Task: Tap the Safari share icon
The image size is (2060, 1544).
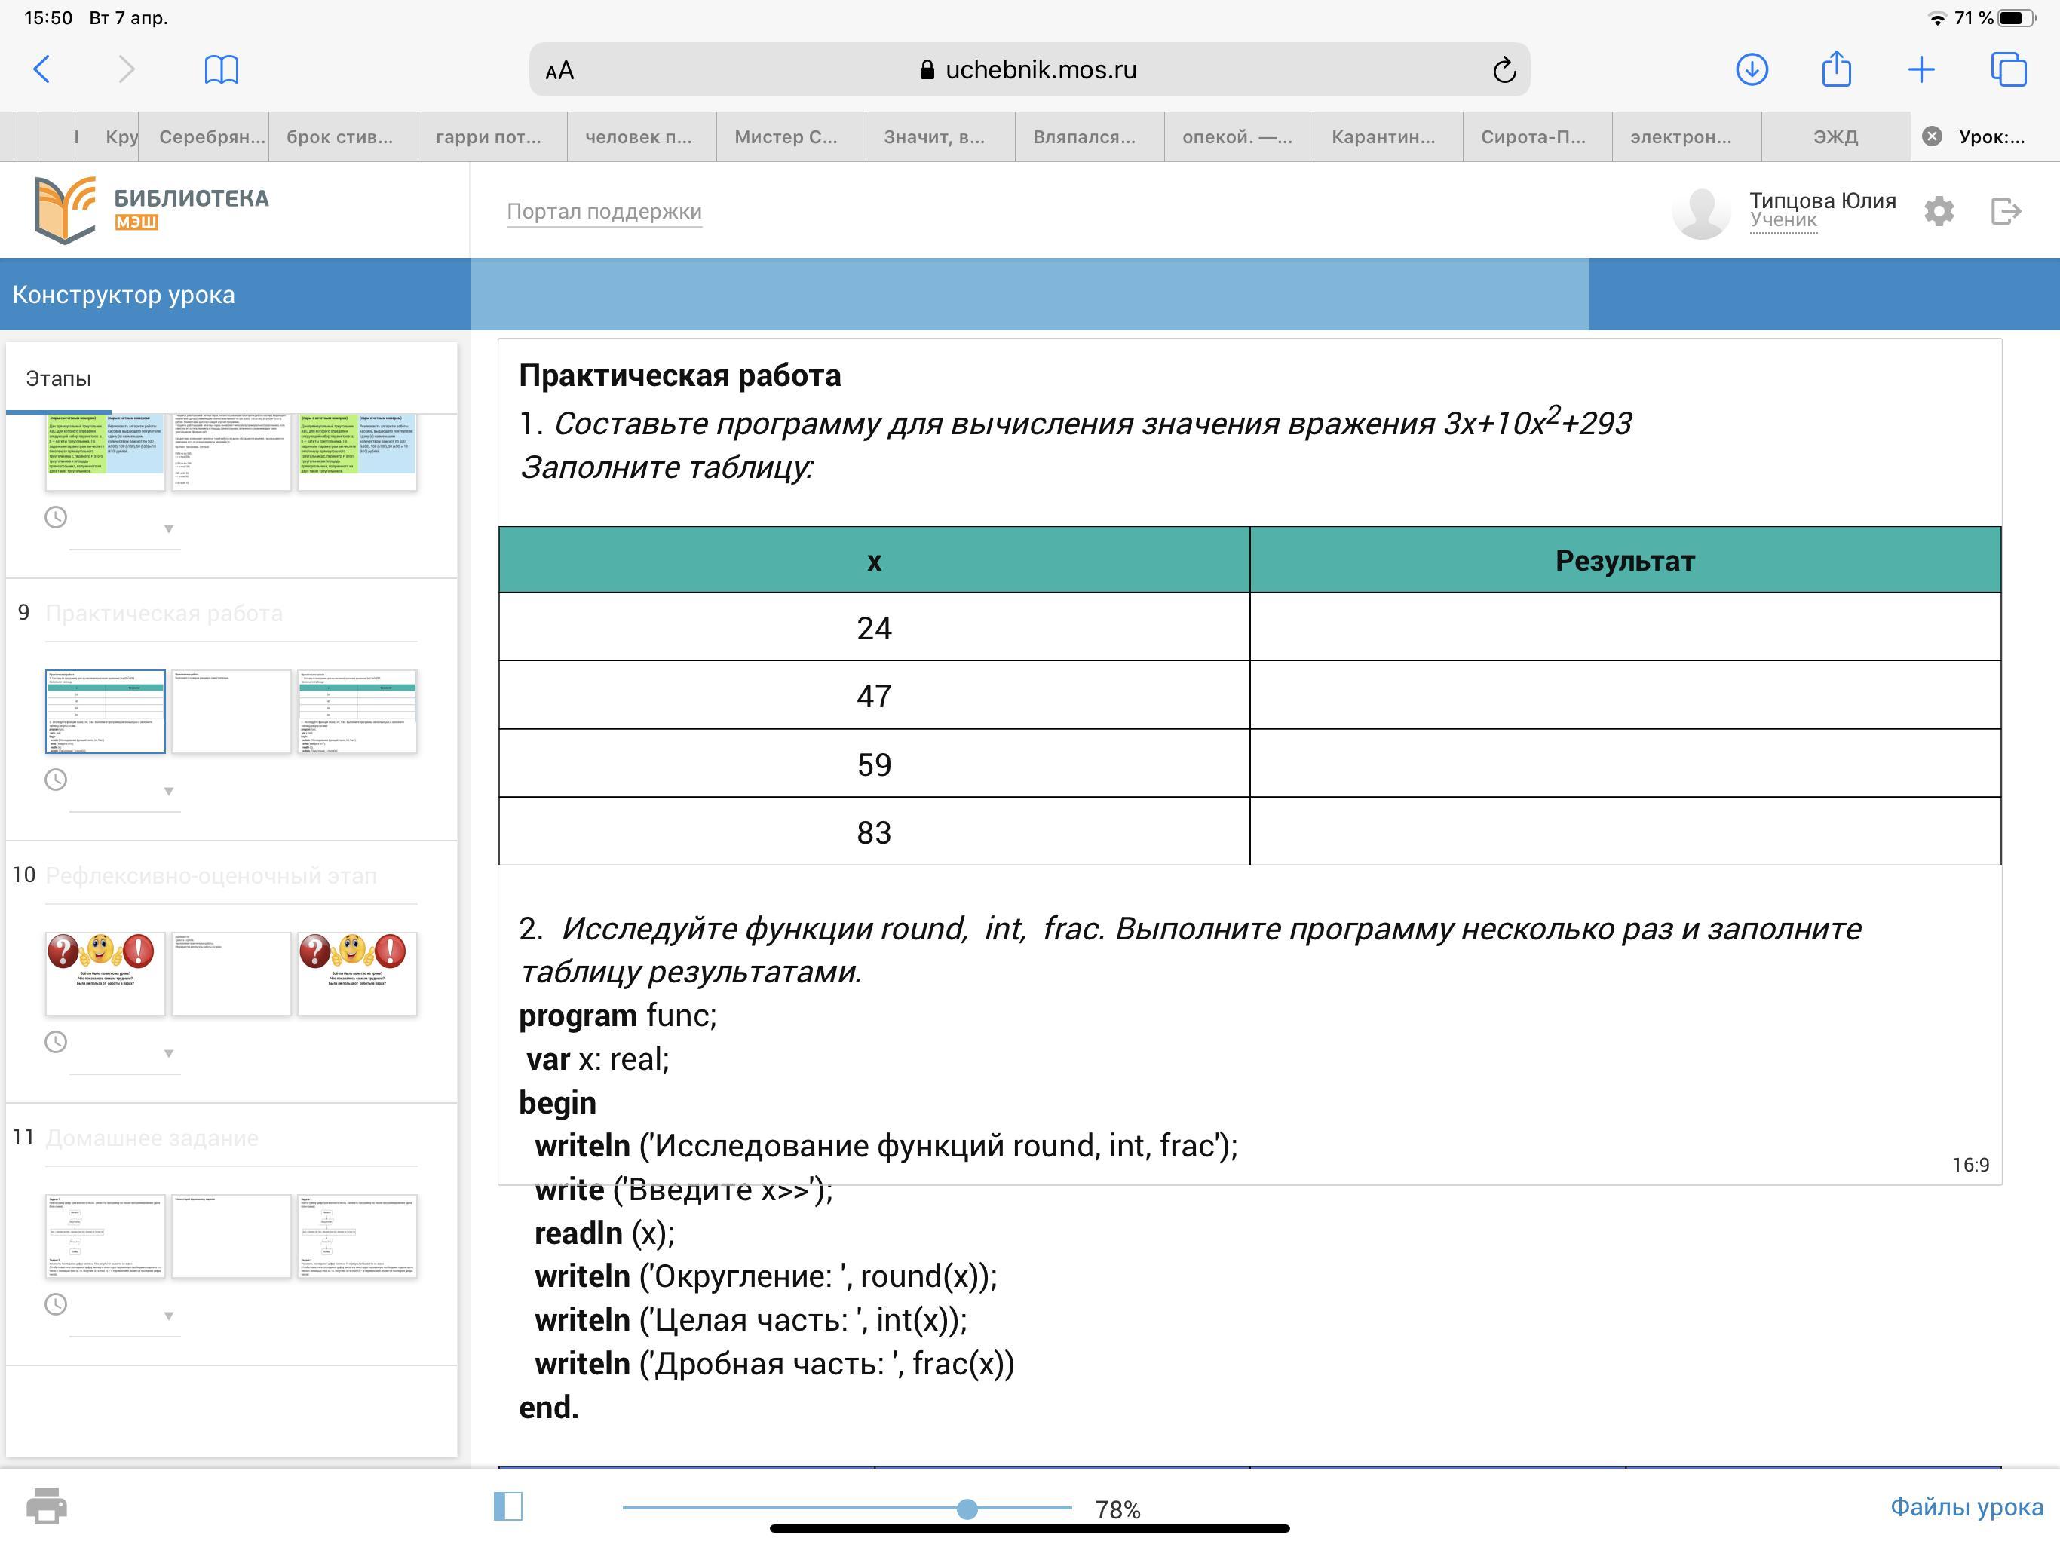Action: point(1837,68)
